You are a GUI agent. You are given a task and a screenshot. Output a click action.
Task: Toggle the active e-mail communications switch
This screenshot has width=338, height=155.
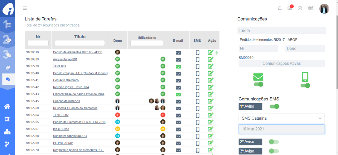point(258,84)
